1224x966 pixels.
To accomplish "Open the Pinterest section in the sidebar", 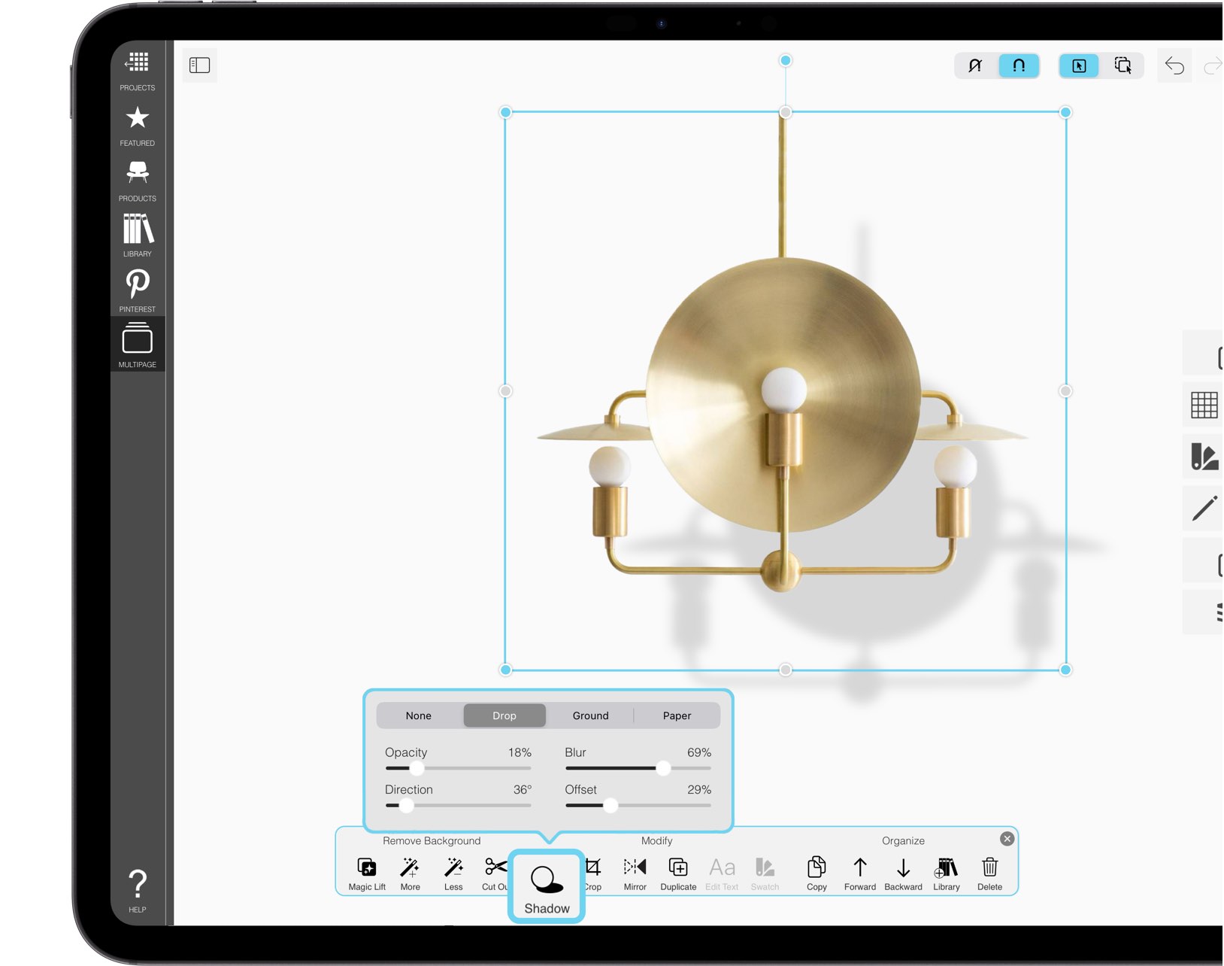I will tap(137, 288).
